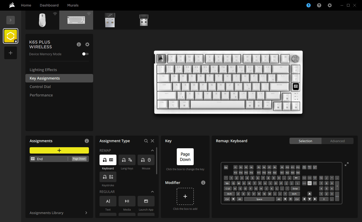This screenshot has height=222, width=362.
Task: Click the search icon in Assignment Type
Action: (146, 141)
